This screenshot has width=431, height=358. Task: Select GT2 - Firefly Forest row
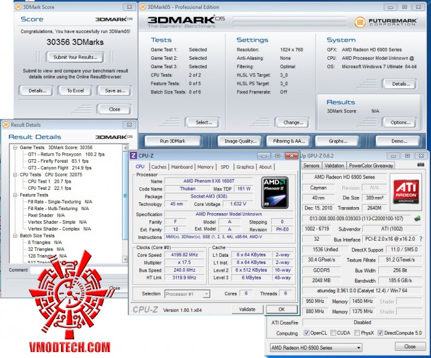click(58, 161)
